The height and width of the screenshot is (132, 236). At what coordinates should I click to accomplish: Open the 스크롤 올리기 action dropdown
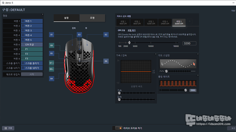tap(32, 63)
